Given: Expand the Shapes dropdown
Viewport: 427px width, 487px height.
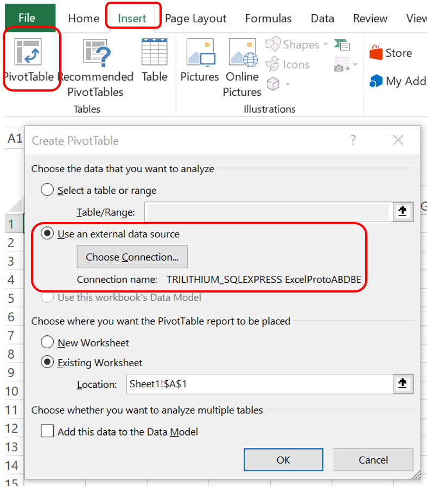Looking at the screenshot, I should [x=326, y=44].
